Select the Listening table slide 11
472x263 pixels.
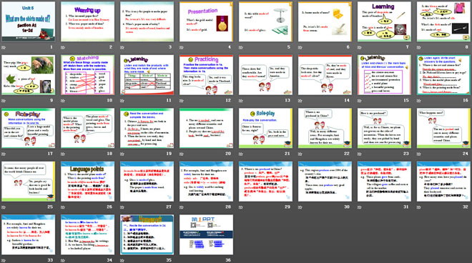147,75
